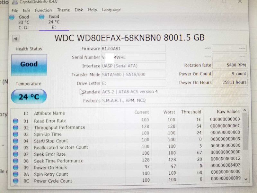
Task: Click the scroll down arrow of attribute list
Action: 246,179
